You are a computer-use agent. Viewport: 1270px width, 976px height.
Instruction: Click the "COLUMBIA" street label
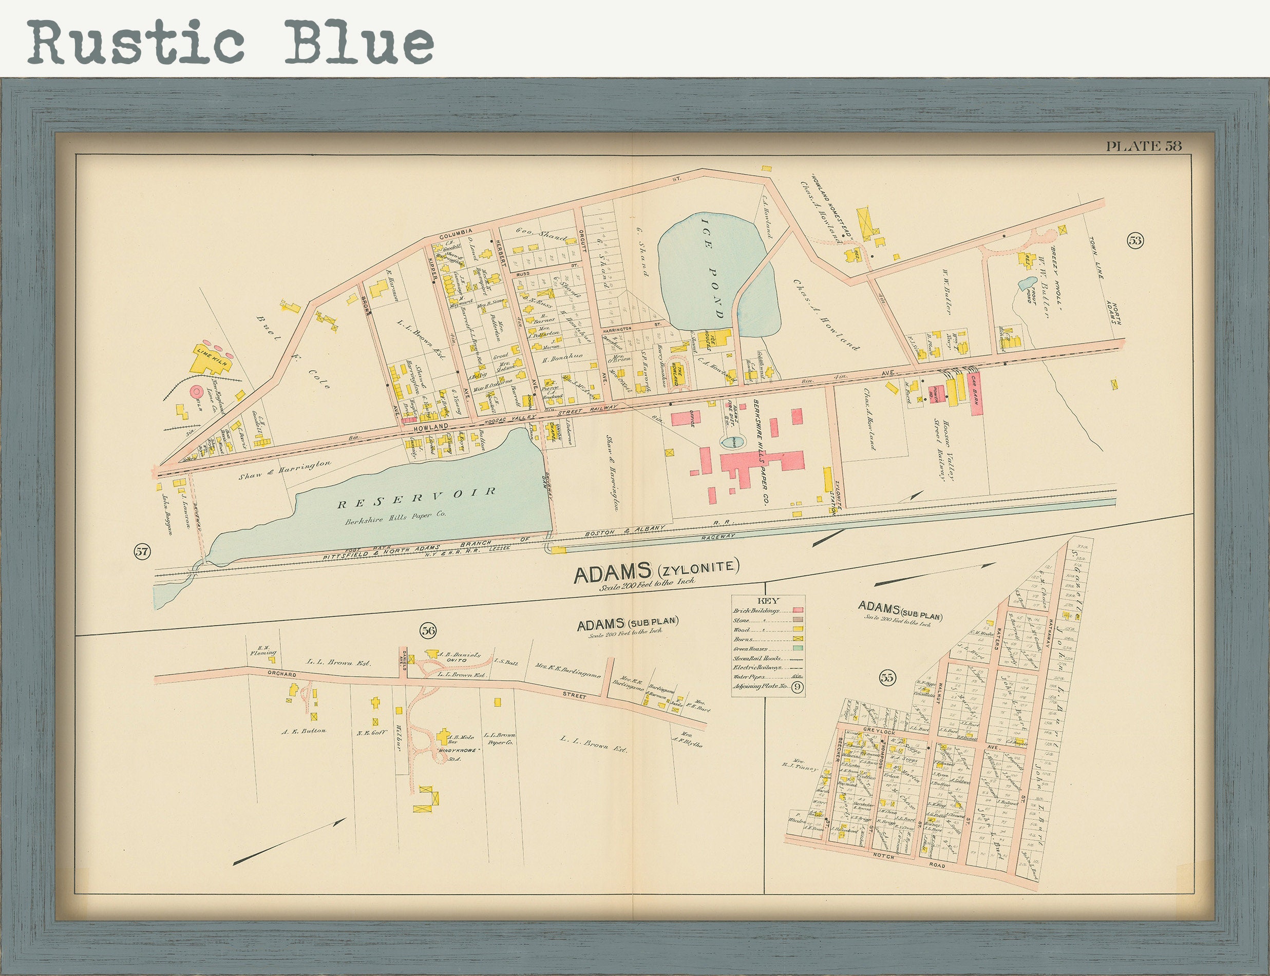[x=456, y=234]
